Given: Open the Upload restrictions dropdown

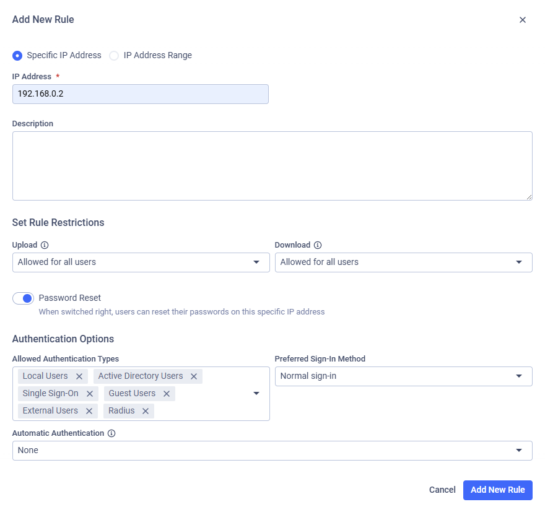Looking at the screenshot, I should (x=140, y=262).
